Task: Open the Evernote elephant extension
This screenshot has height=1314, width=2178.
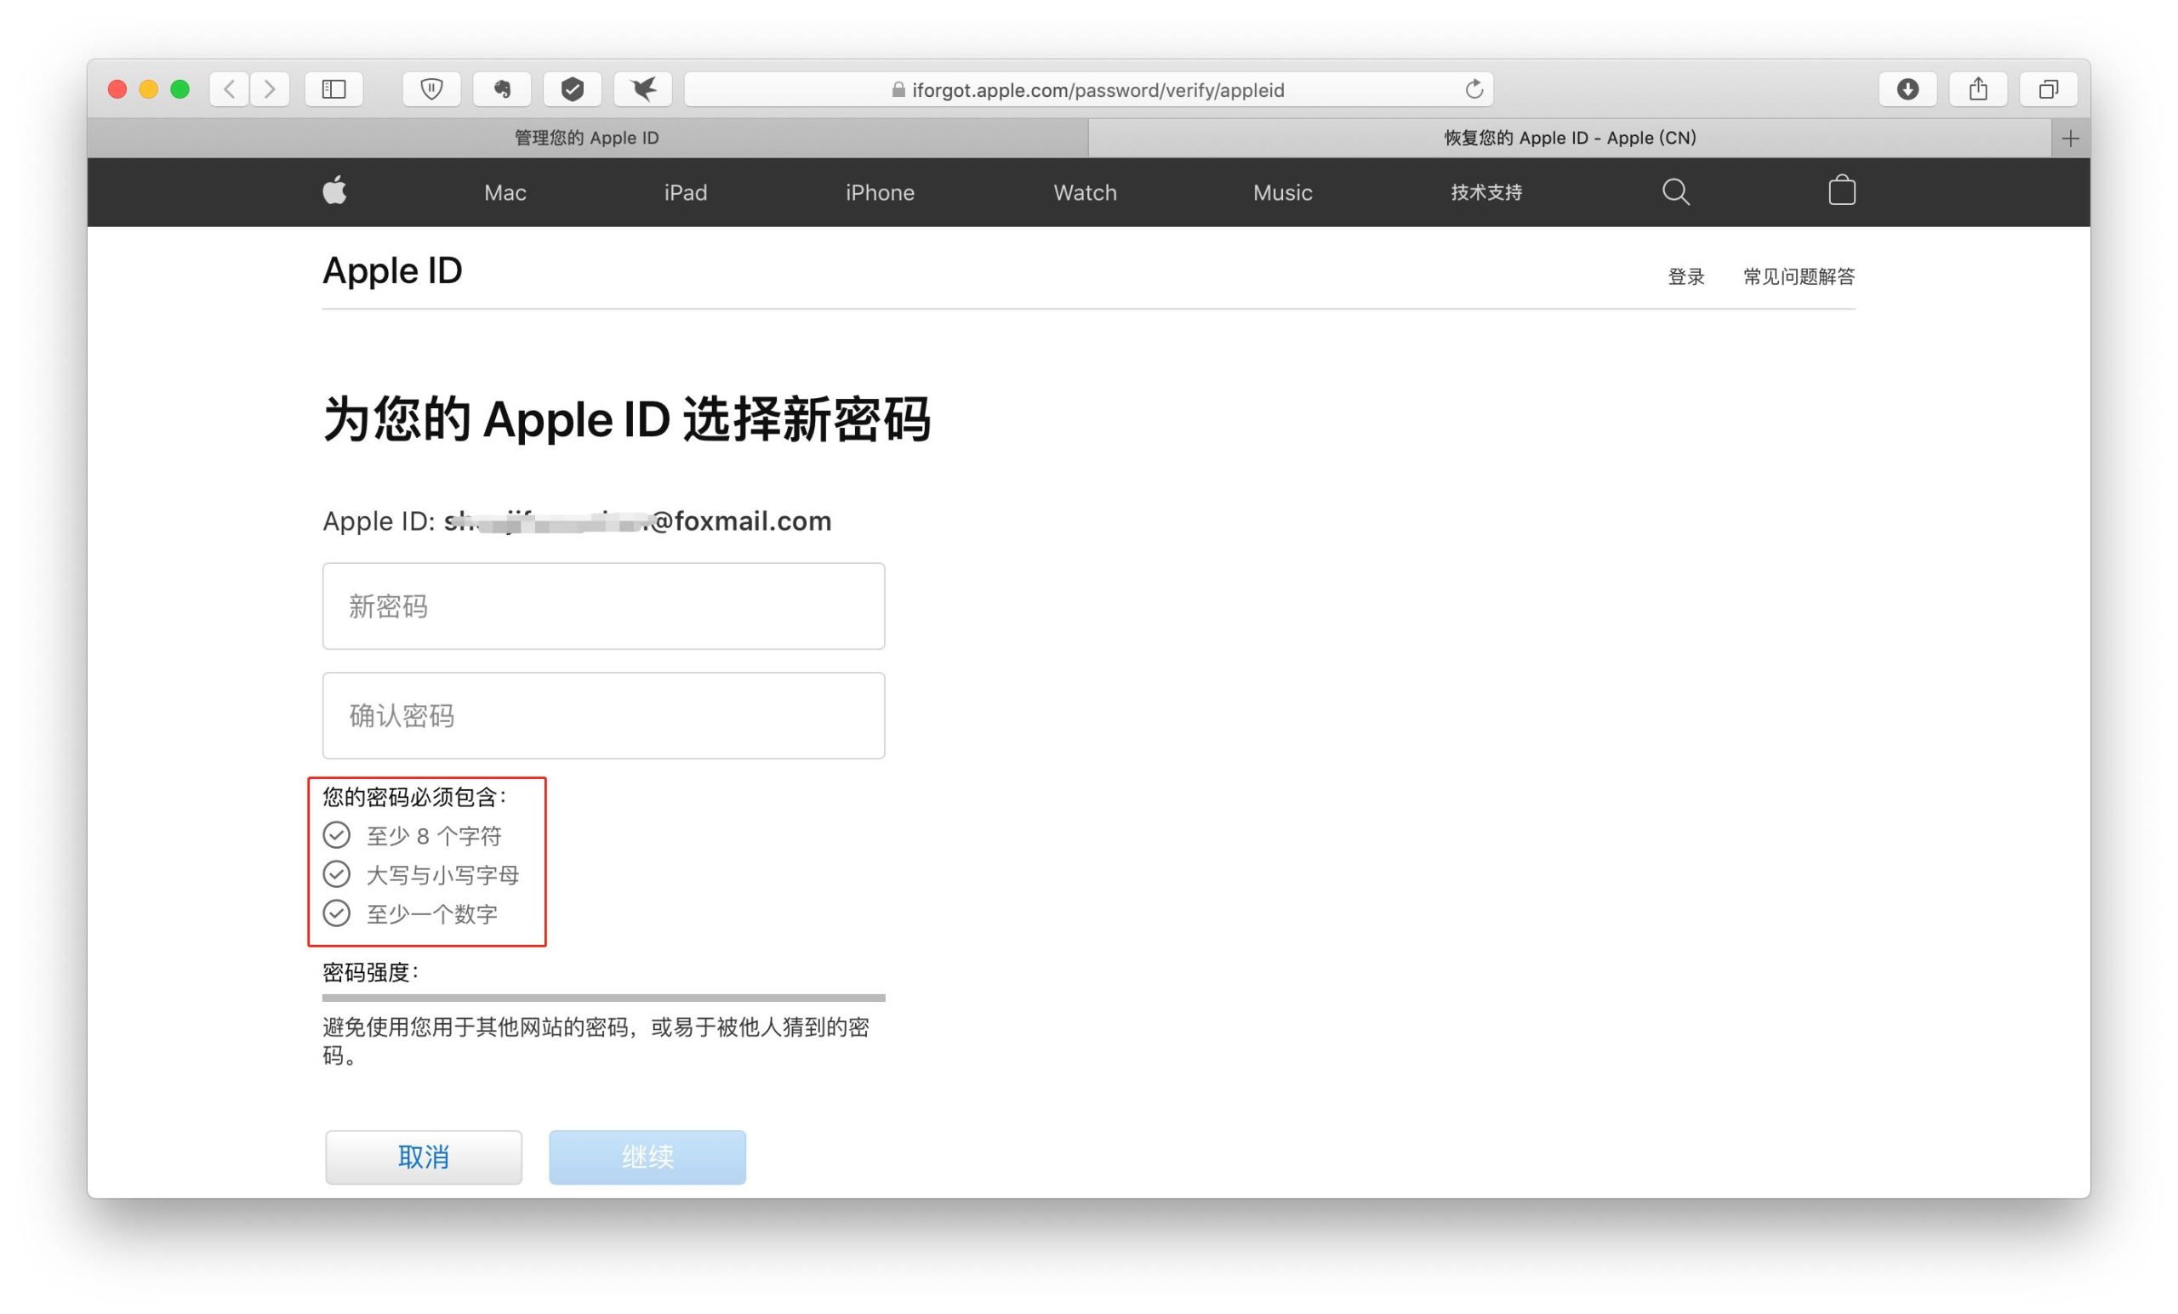Action: click(502, 89)
